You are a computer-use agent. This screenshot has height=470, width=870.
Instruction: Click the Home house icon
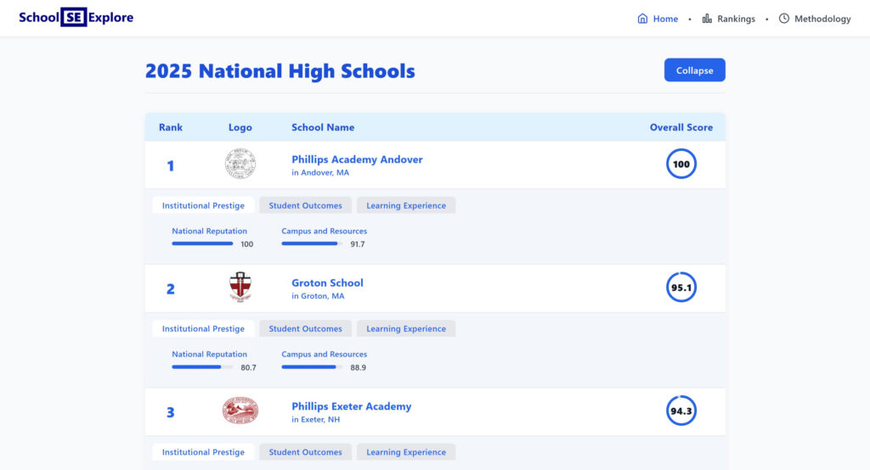tap(642, 19)
